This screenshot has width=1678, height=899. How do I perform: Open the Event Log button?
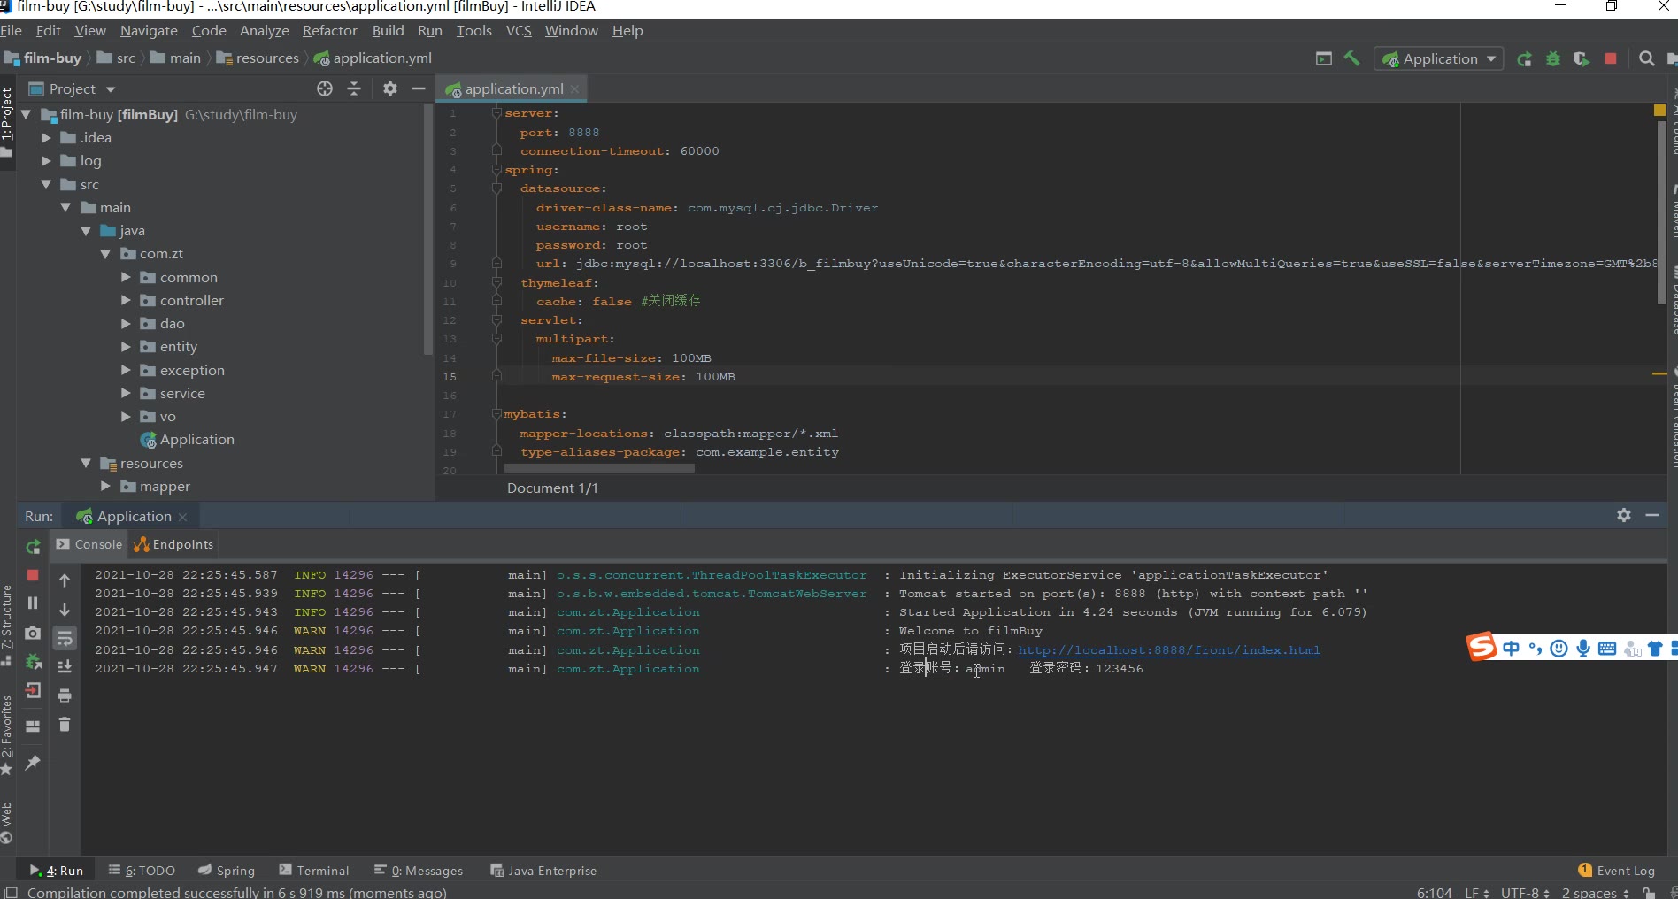coord(1616,871)
